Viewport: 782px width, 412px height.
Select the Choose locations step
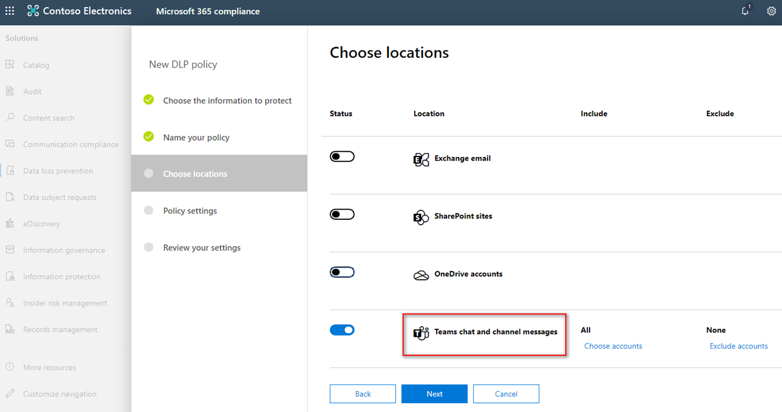(x=219, y=174)
